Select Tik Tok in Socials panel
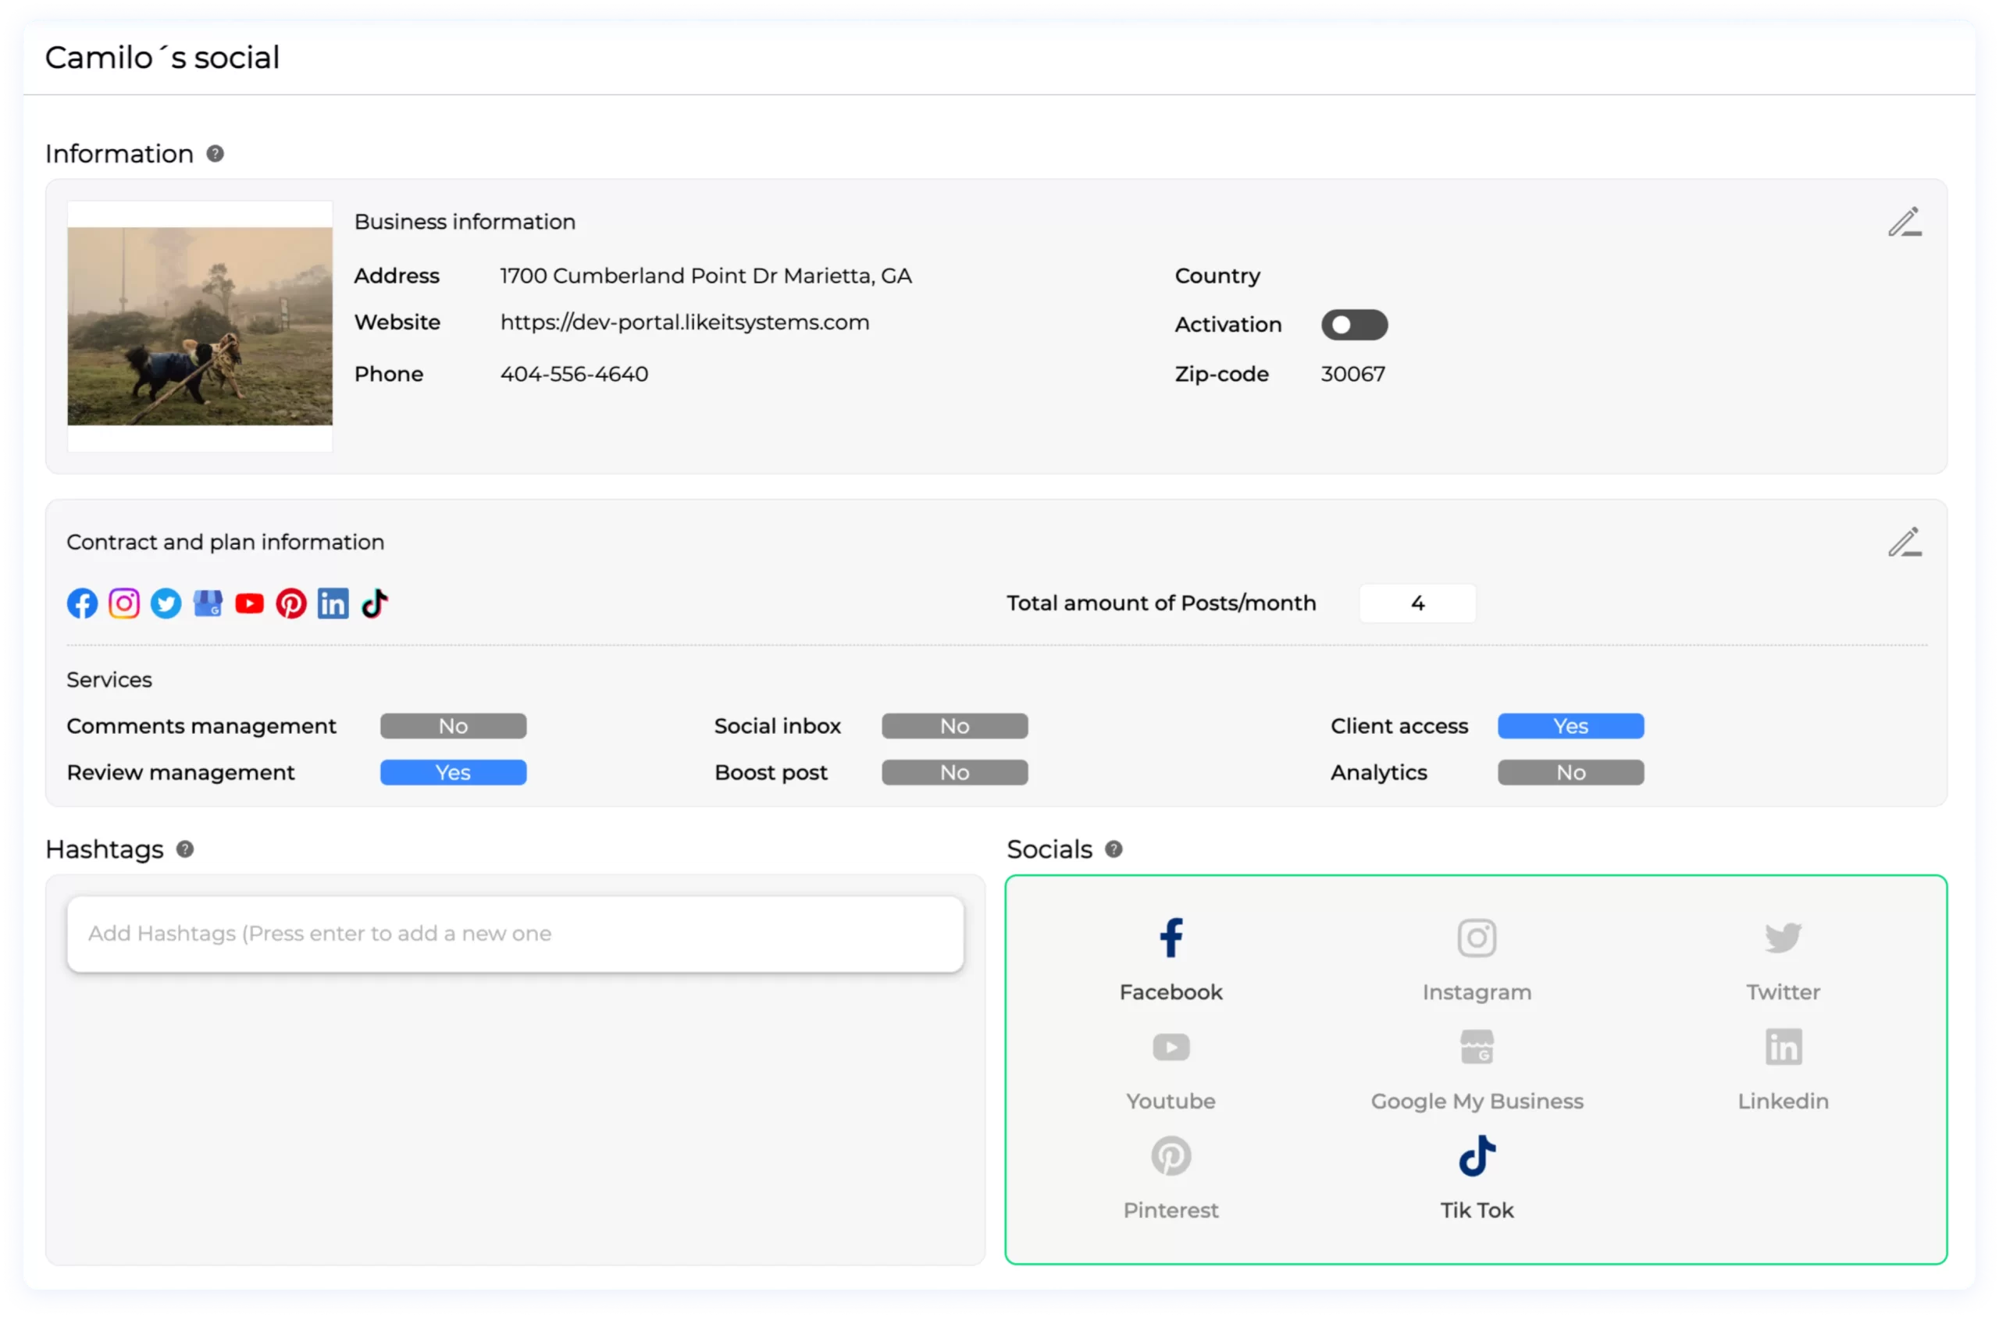Screen dimensions: 1999x1317 coord(1477,1176)
